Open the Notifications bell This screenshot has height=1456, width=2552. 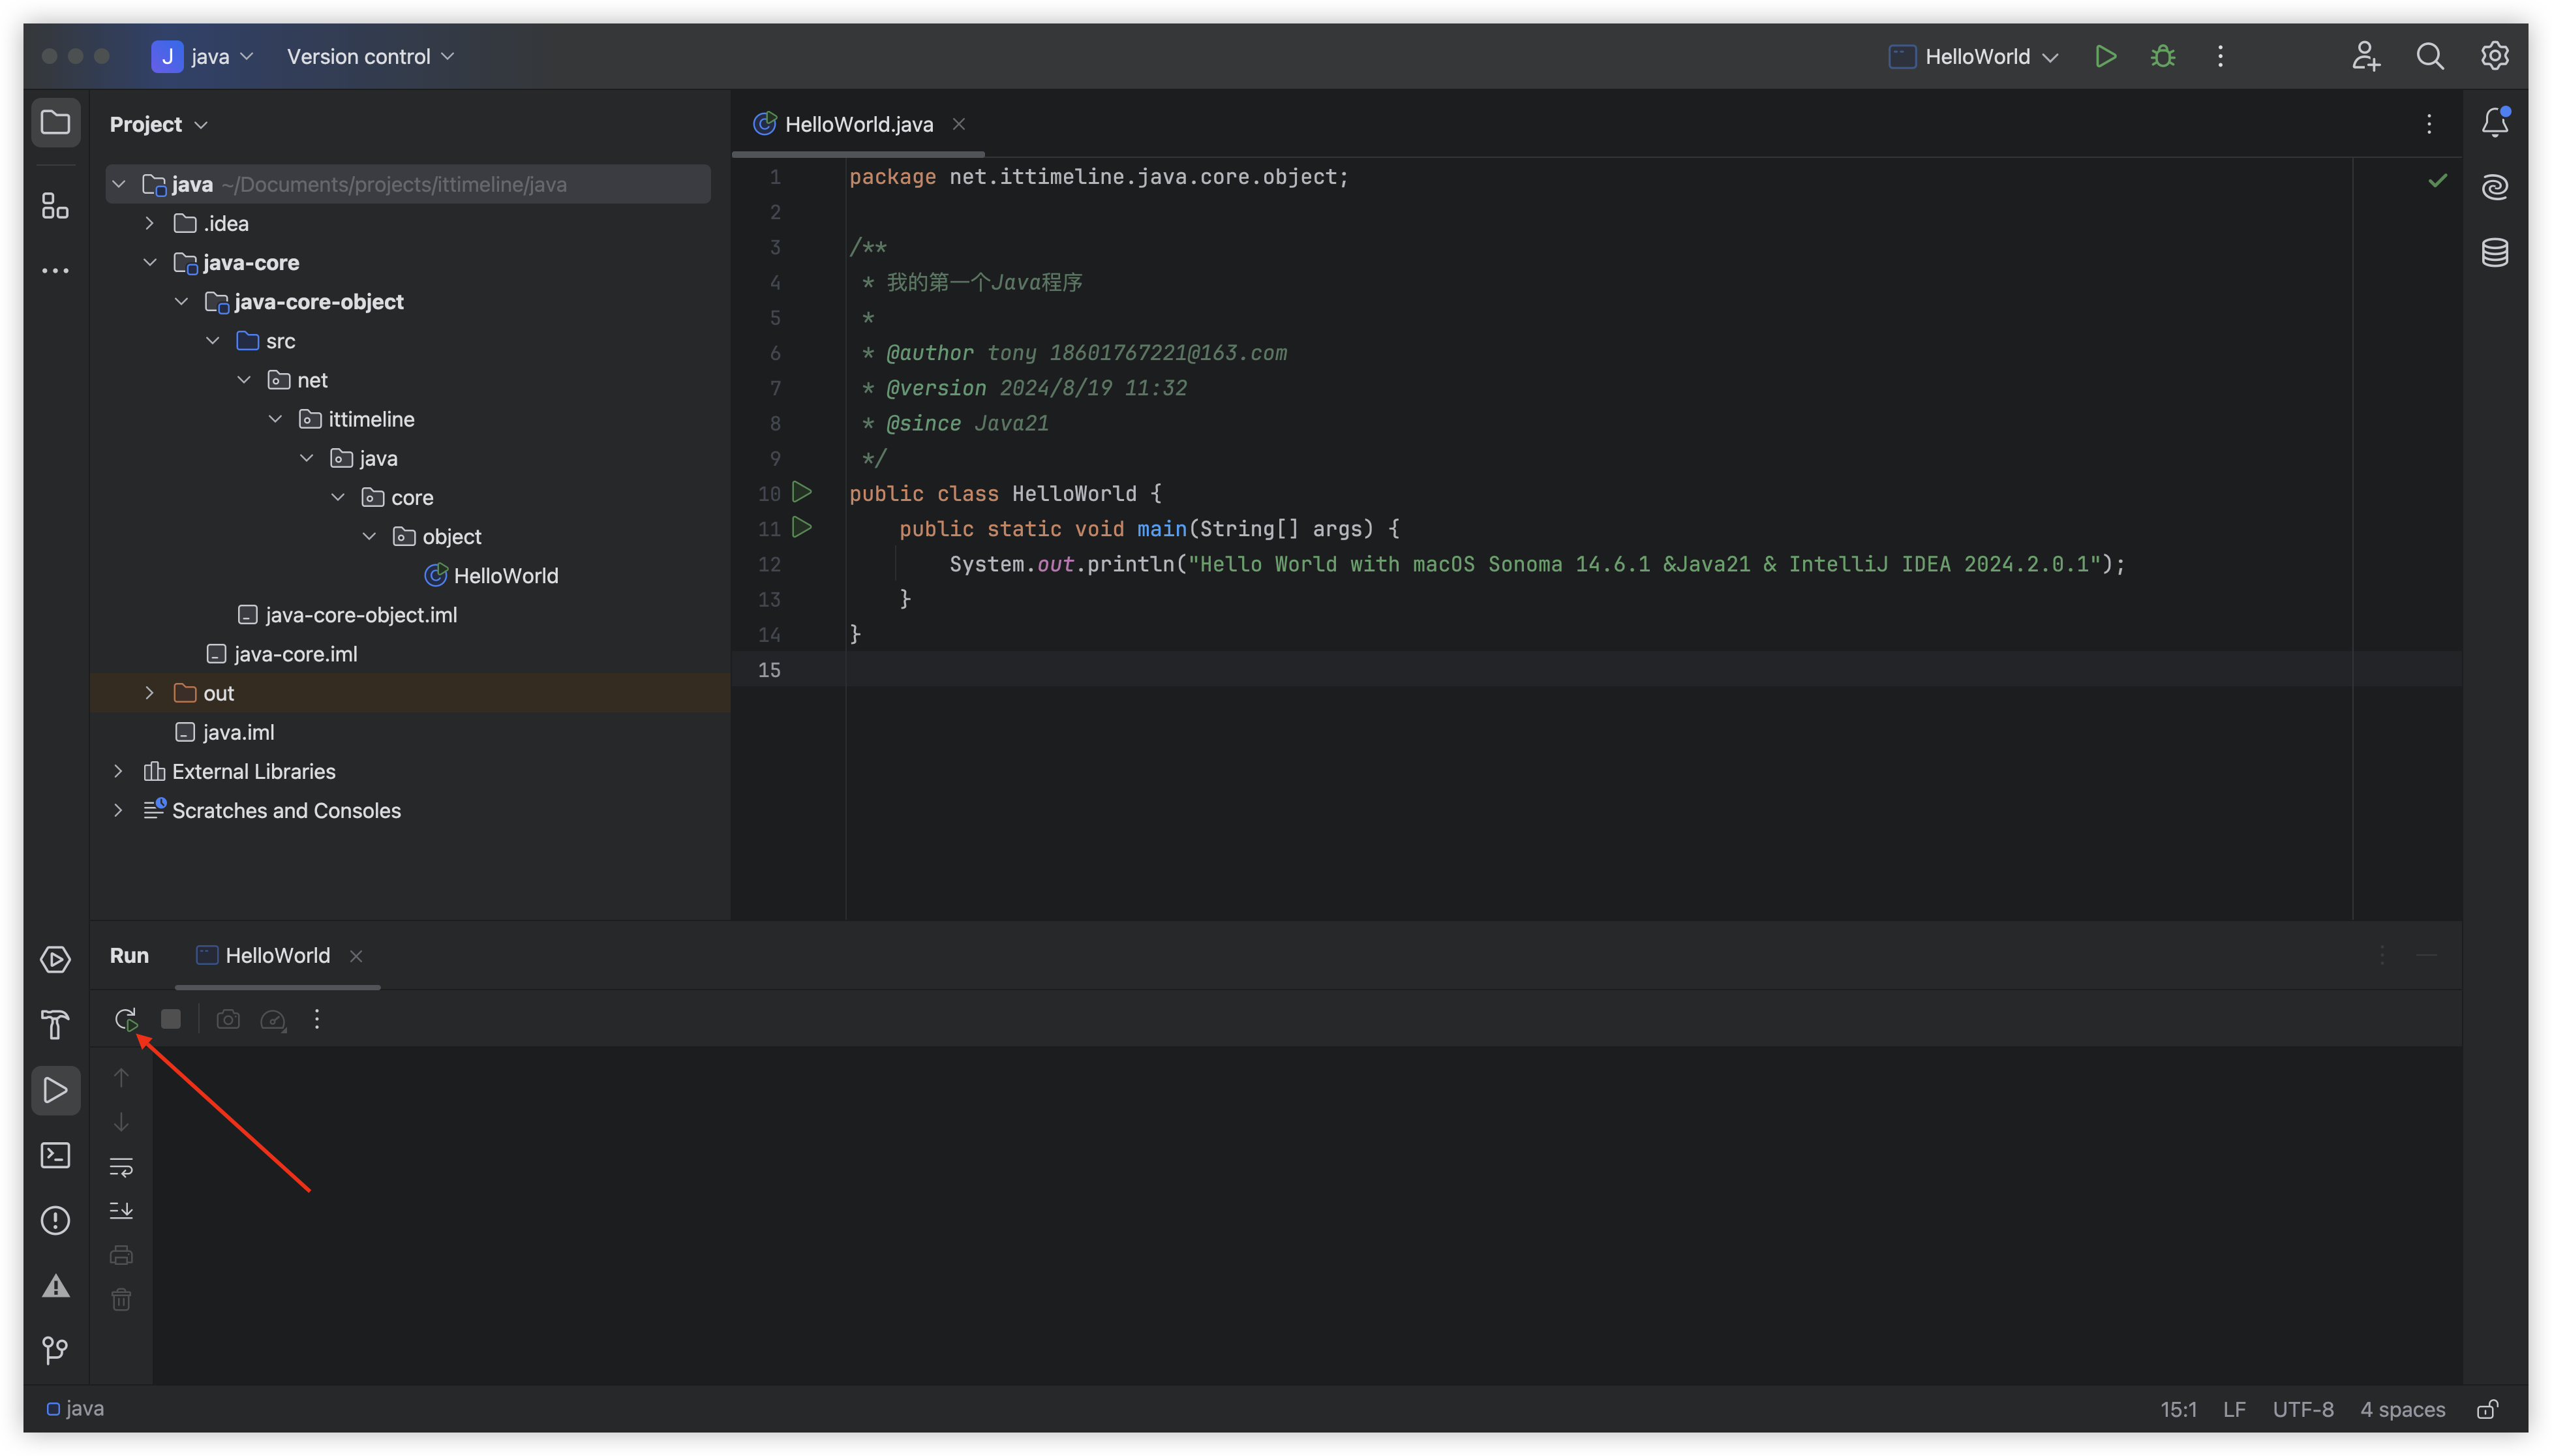[x=2494, y=122]
